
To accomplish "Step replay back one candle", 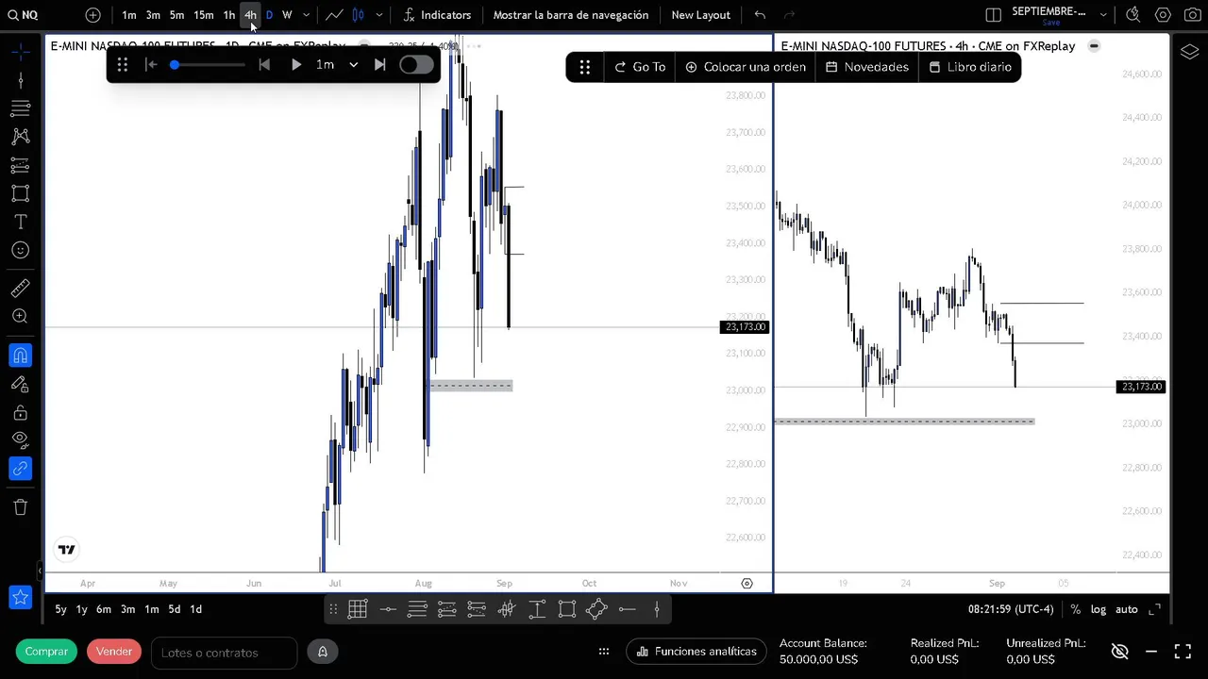I will pos(264,65).
